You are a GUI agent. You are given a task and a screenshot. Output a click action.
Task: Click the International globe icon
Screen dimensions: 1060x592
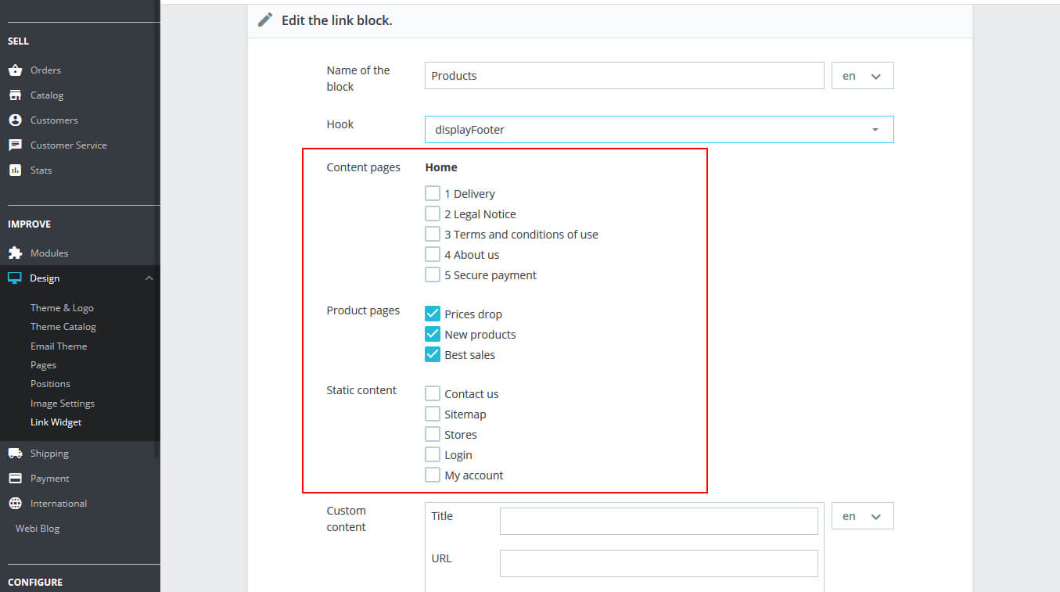[x=17, y=503]
